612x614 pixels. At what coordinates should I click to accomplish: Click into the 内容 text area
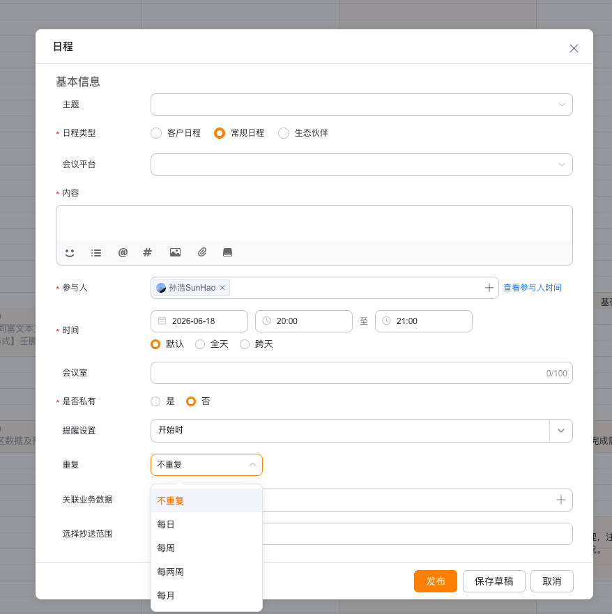point(314,223)
